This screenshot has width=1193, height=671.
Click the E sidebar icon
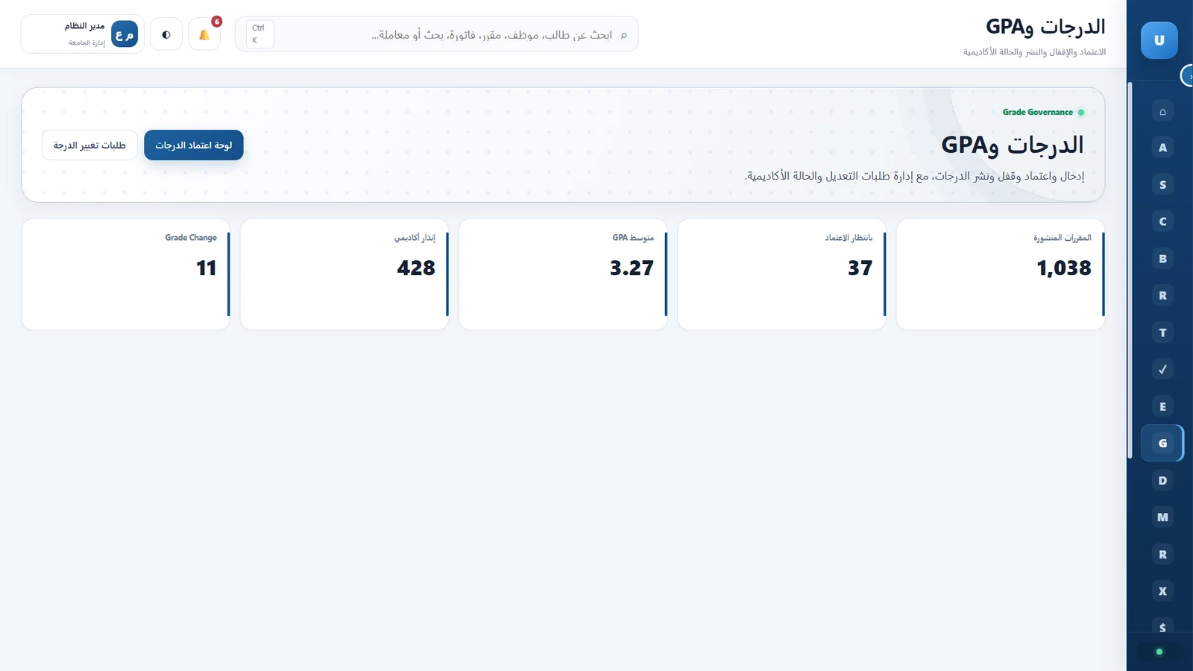1162,406
